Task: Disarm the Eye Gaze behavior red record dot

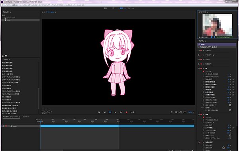Action: click(x=201, y=115)
